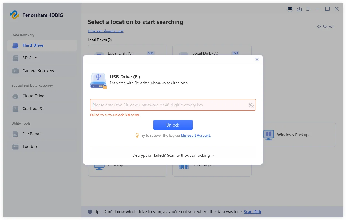Open Cloud Drive recovery
The height and width of the screenshot is (220, 346).
(33, 96)
